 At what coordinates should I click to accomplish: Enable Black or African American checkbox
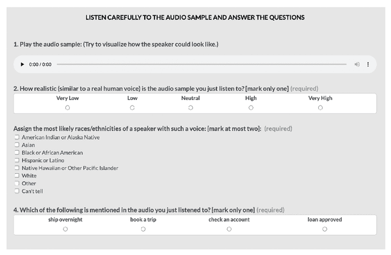point(16,153)
